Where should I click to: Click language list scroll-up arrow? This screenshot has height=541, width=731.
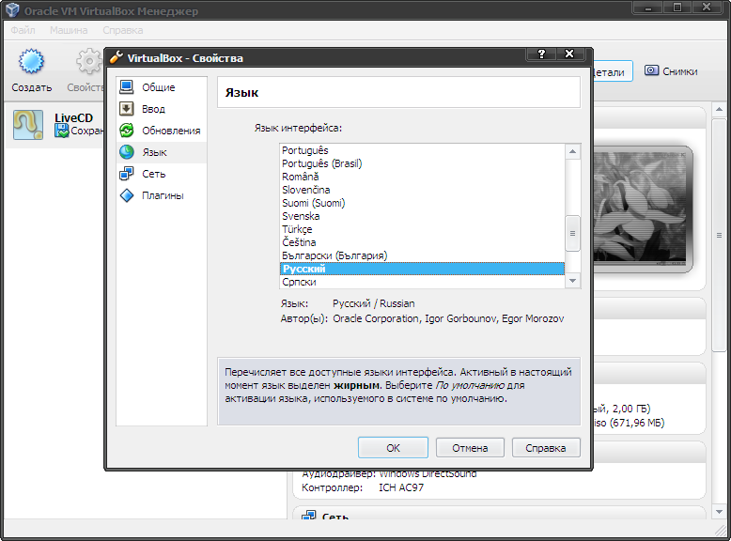pyautogui.click(x=572, y=151)
